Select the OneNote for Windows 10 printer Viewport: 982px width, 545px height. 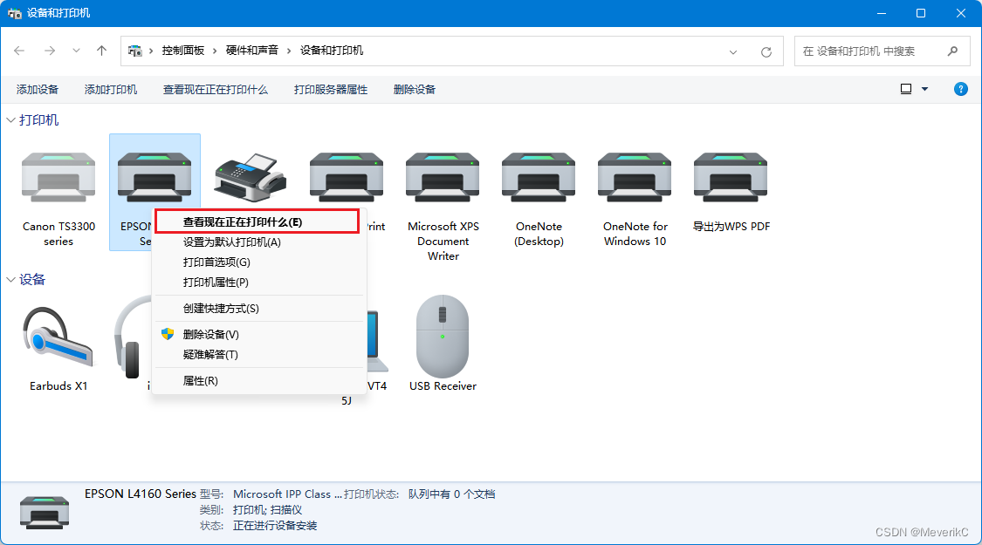[x=635, y=178]
